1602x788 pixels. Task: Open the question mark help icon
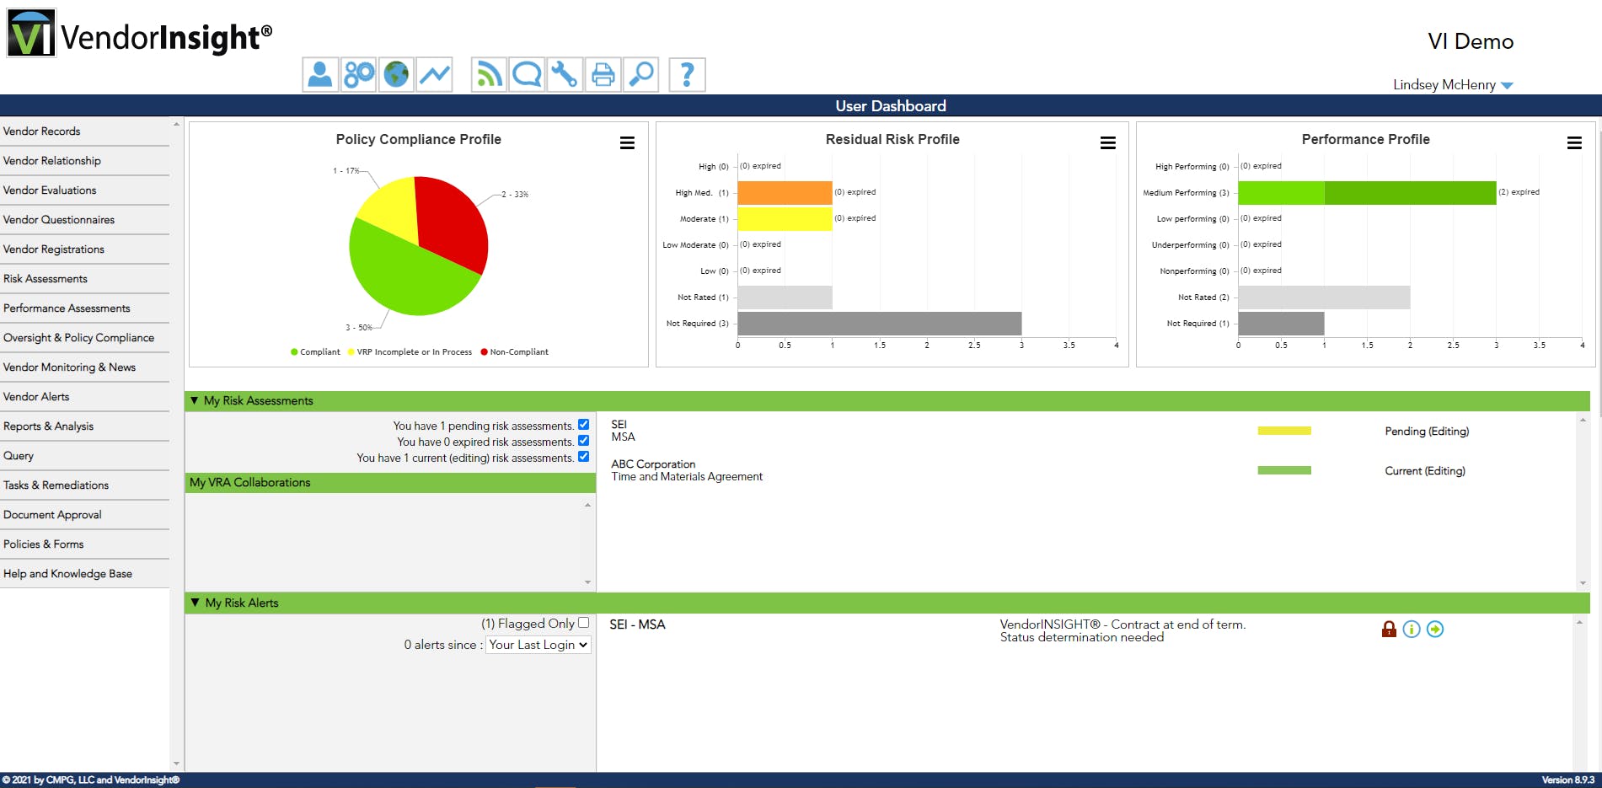tap(687, 74)
